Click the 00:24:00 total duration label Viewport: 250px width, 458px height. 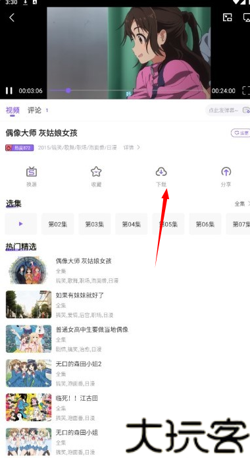(x=224, y=91)
